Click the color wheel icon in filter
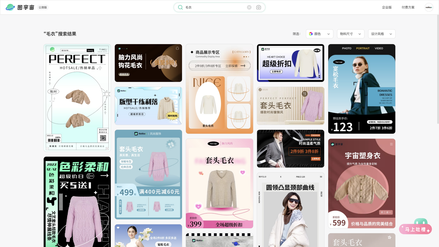The width and height of the screenshot is (439, 247). pyautogui.click(x=311, y=34)
